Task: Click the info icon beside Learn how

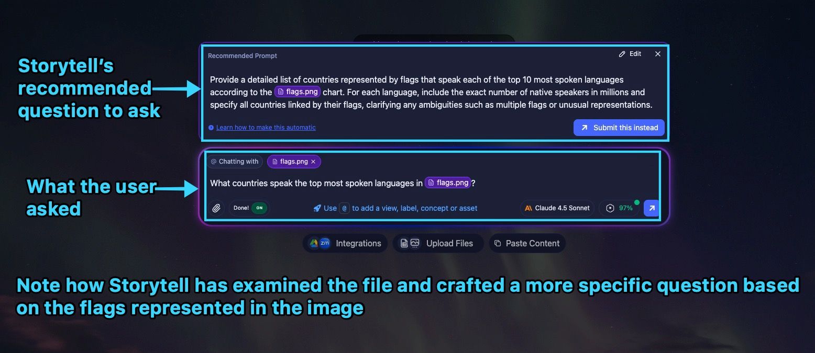Action: point(211,128)
